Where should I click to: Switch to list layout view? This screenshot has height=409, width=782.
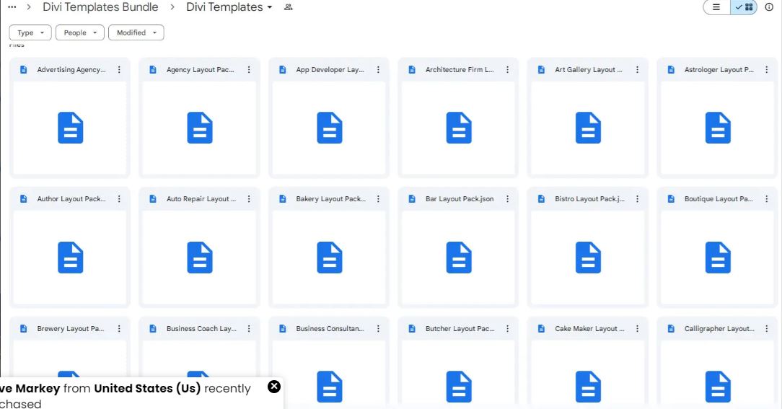pos(716,7)
